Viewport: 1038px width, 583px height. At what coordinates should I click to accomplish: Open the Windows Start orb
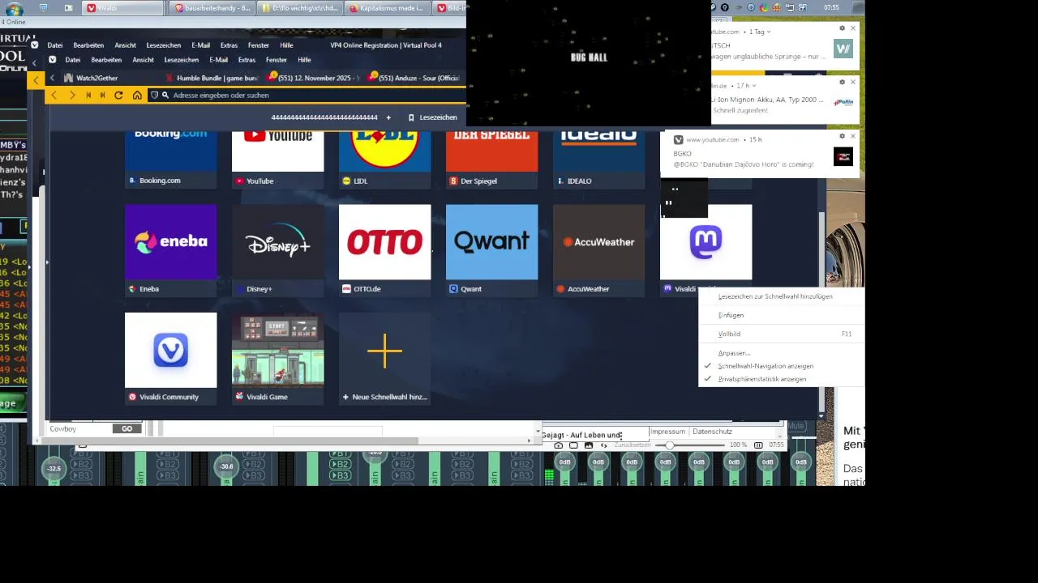tap(15, 9)
